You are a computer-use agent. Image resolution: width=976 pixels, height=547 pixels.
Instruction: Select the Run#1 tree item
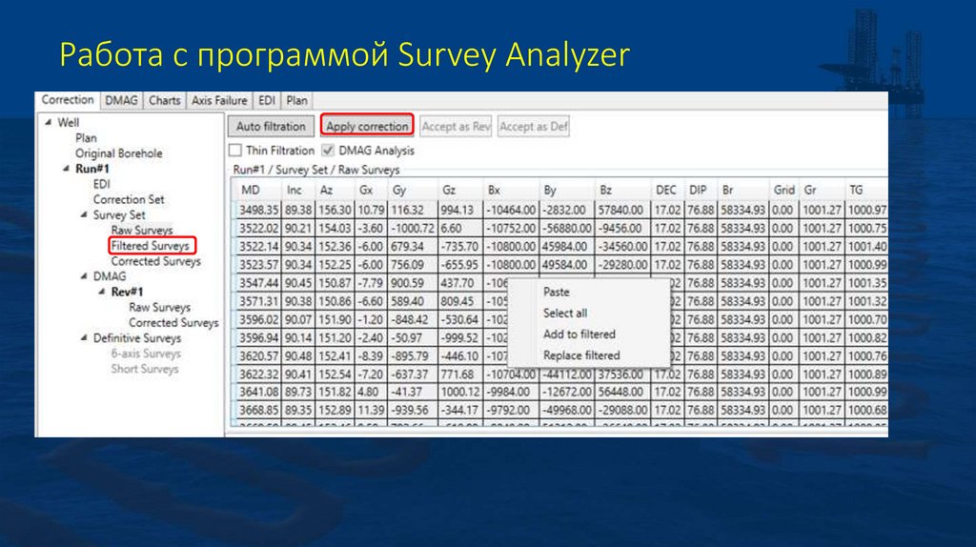[x=92, y=169]
